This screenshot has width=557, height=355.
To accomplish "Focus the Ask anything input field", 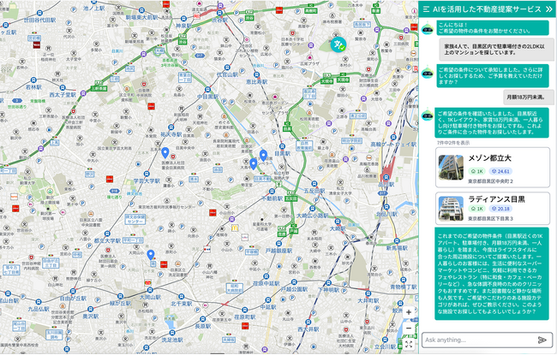I will tap(476, 340).
